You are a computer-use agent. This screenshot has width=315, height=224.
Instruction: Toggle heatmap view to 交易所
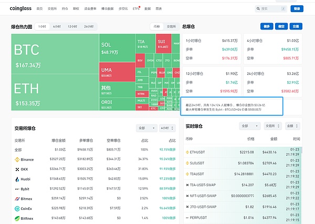coord(171,26)
